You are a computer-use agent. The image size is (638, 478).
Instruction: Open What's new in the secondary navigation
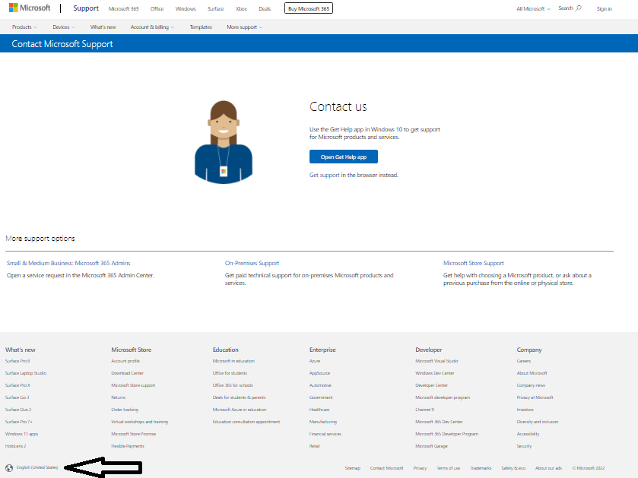pos(103,27)
